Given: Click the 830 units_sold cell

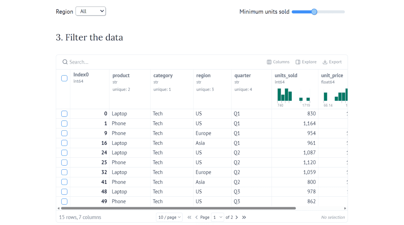Looking at the screenshot, I should coord(295,114).
